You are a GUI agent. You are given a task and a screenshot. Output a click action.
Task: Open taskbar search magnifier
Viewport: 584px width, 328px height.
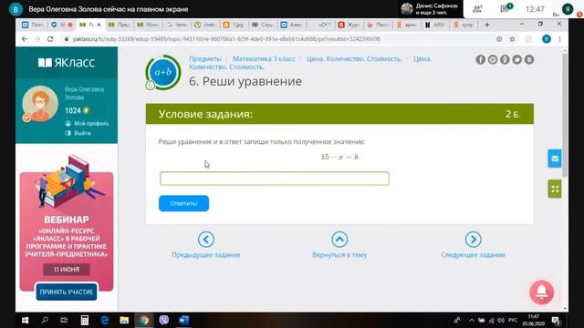tap(45, 320)
